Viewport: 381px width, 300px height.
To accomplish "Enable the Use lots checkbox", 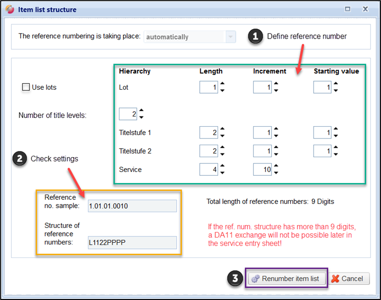I will pos(26,87).
